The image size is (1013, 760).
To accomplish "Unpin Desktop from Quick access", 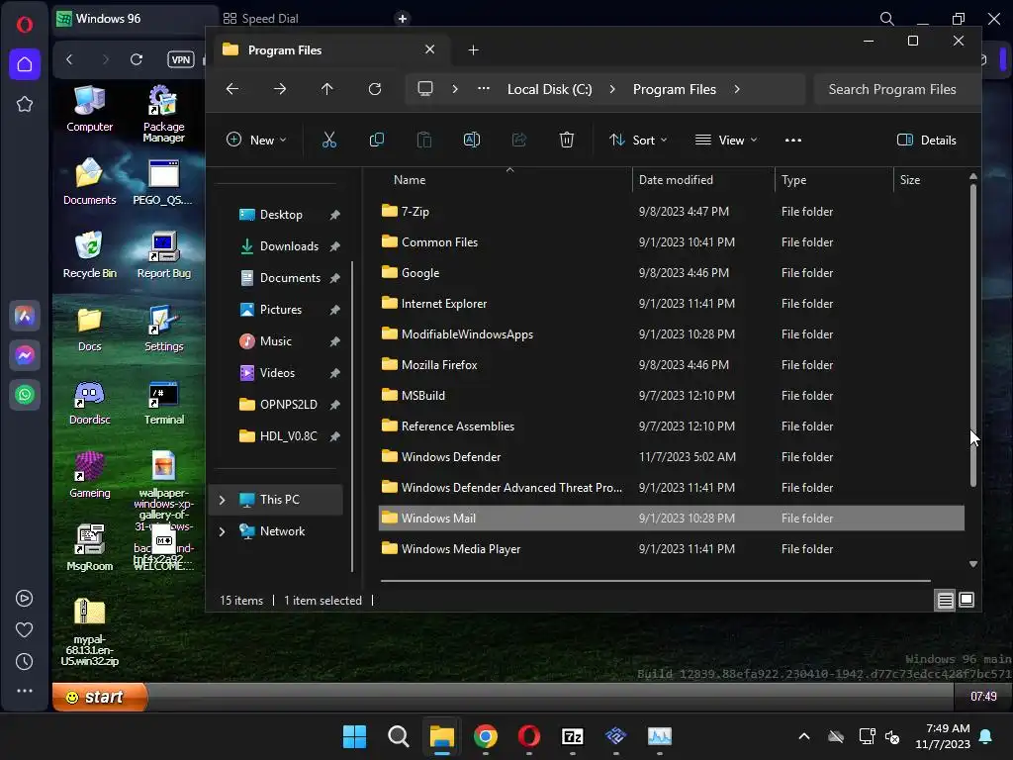I will point(334,215).
